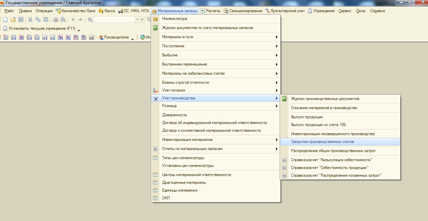Image resolution: width=428 pixels, height=221 pixels.
Task: Click the Калькуляция себестоимости report icon
Action: coord(284,160)
